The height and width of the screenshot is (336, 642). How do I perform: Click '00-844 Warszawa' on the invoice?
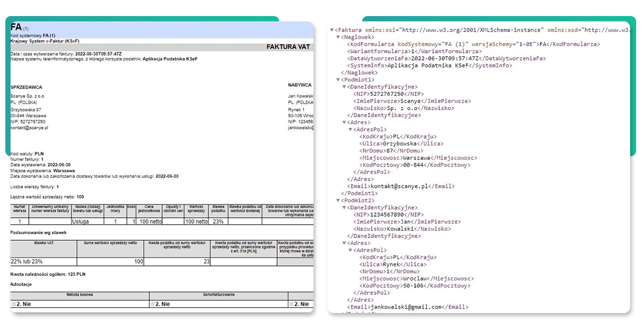pyautogui.click(x=28, y=116)
